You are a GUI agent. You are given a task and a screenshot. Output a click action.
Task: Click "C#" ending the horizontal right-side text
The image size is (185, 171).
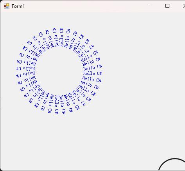click(99, 73)
